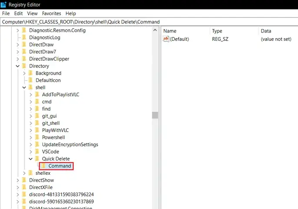Click the UpdateEncryptionSettings folder icon
Viewport: 298px width, 209px height.
click(37, 144)
